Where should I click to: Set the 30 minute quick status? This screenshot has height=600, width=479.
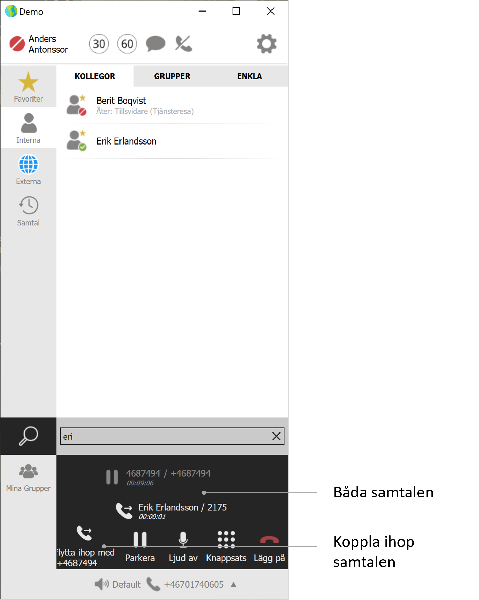pyautogui.click(x=99, y=44)
